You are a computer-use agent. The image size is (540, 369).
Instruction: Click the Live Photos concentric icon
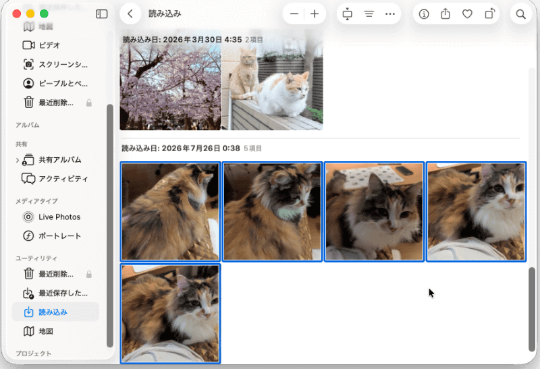click(x=28, y=217)
